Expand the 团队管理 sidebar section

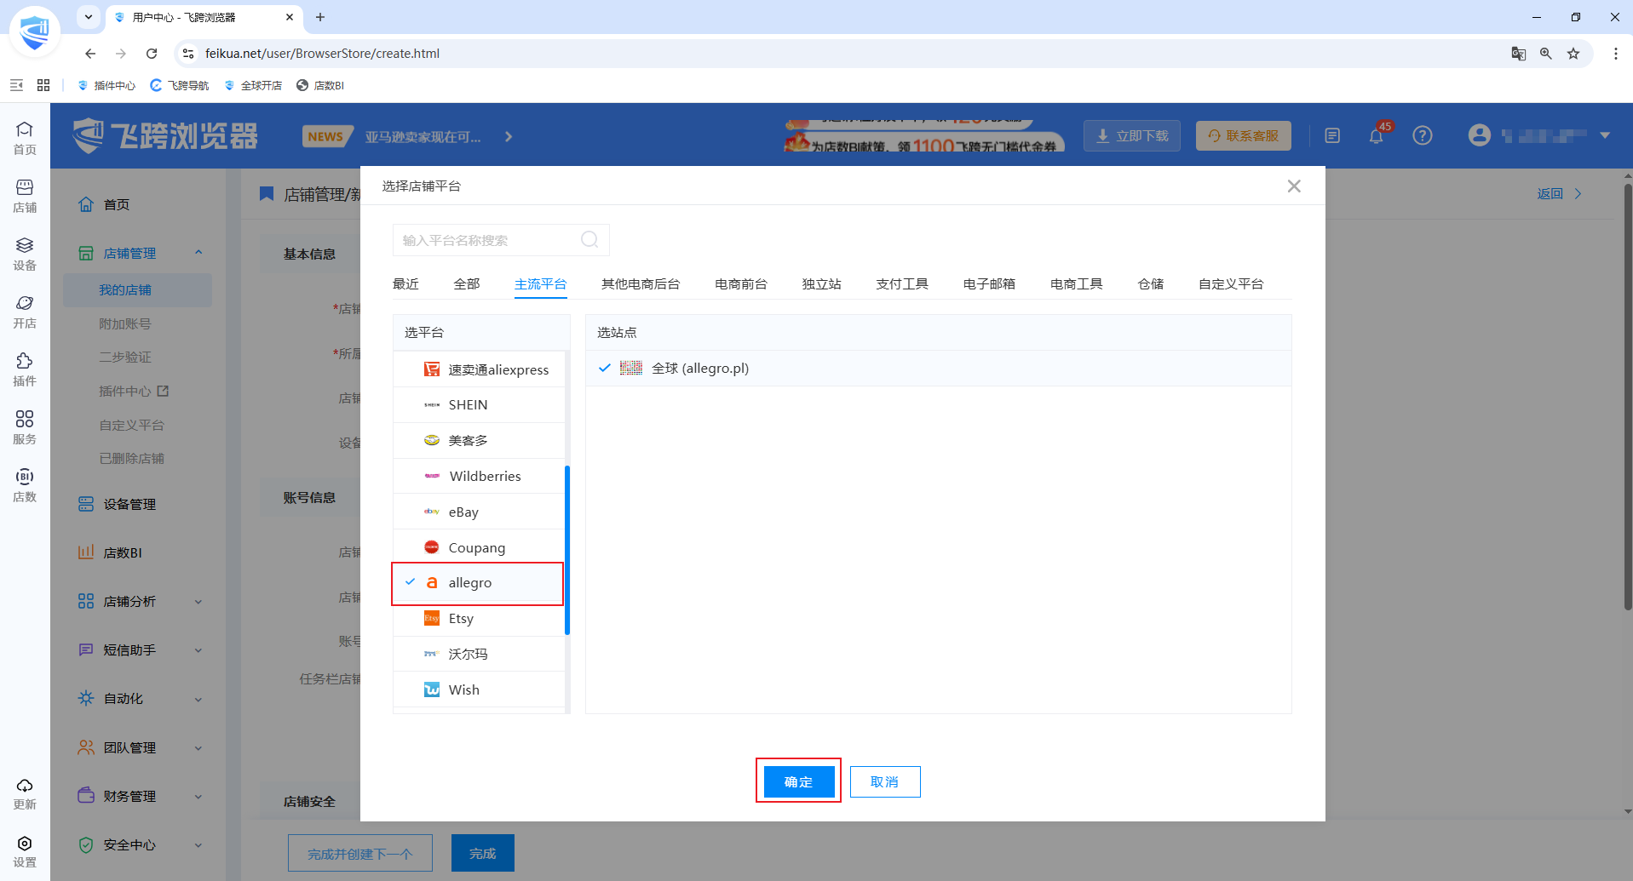(198, 748)
